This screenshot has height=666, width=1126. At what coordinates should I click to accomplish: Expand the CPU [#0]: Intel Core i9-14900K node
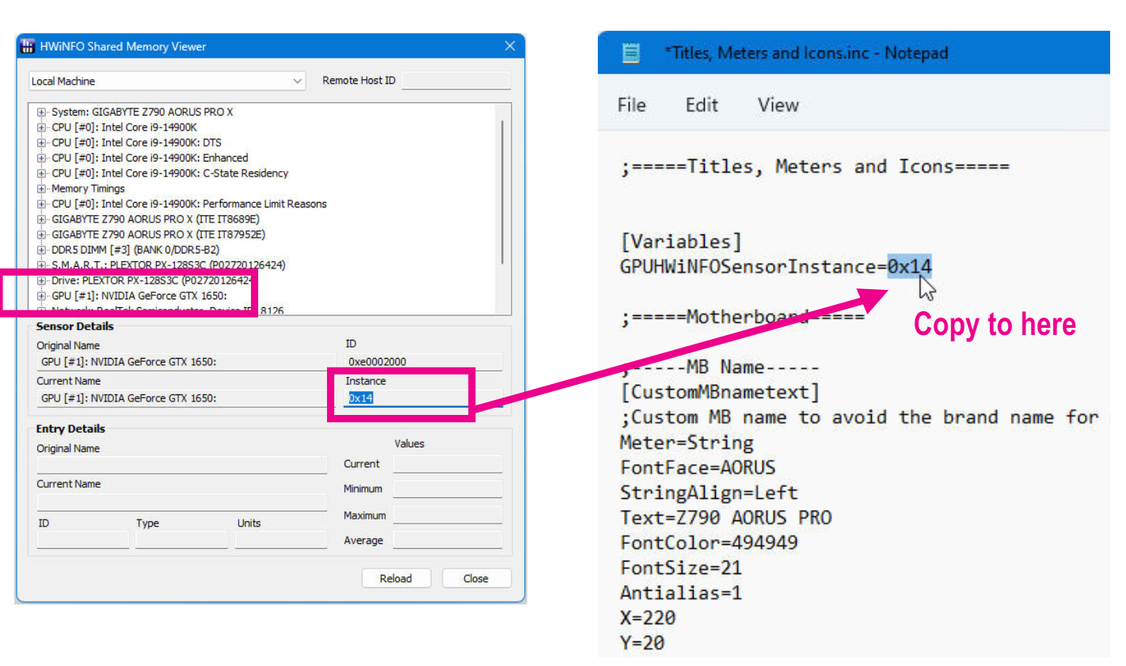[x=42, y=127]
